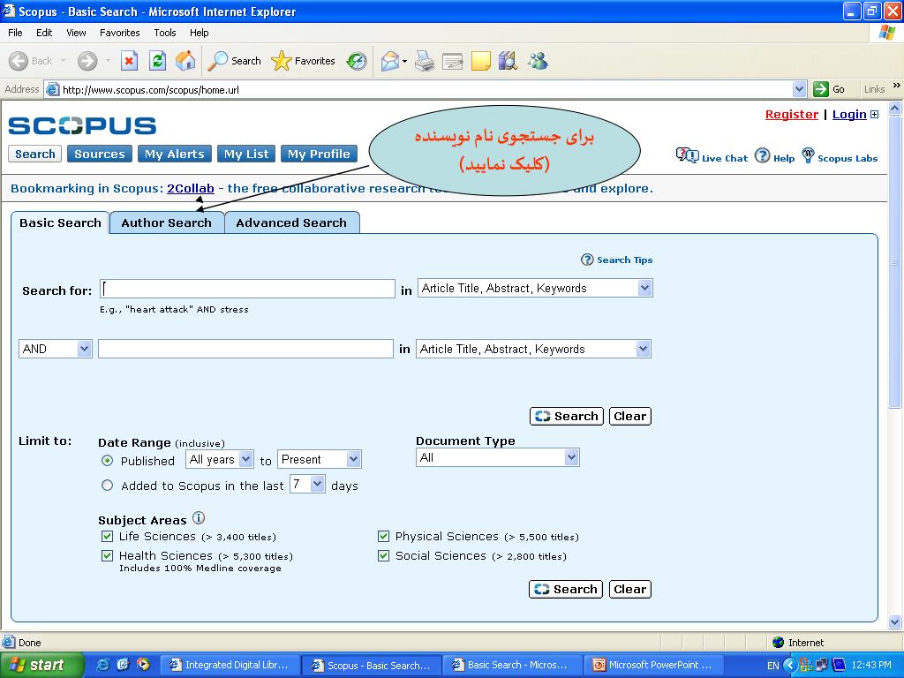Click the Edit page toolbar icon
This screenshot has width=904, height=678.
[x=453, y=61]
